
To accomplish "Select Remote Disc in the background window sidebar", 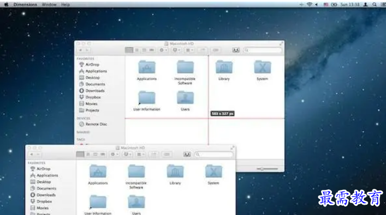I will 93,124.
